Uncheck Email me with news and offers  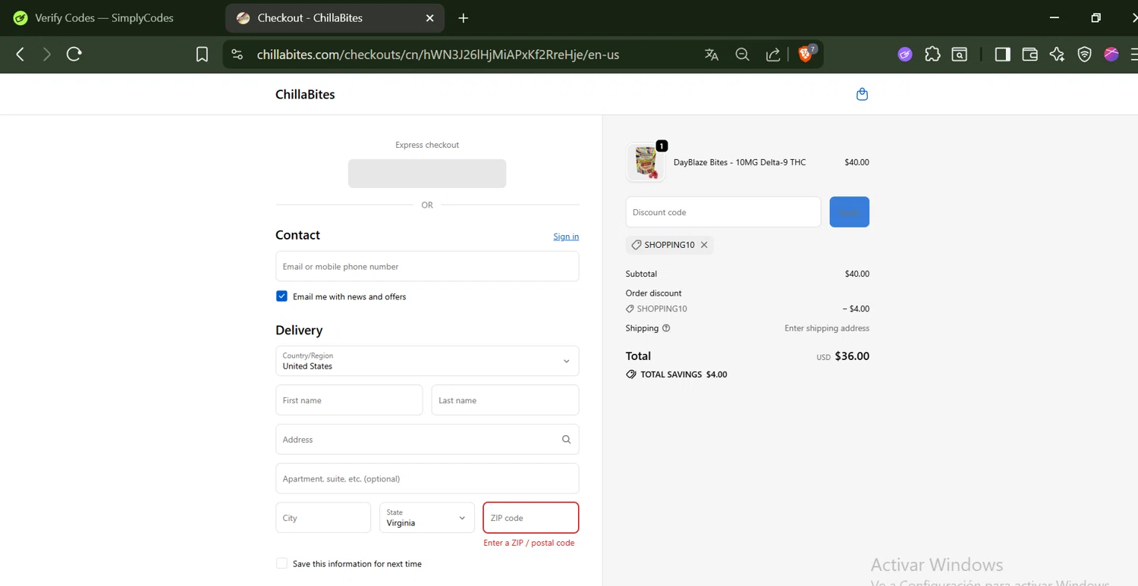point(281,296)
